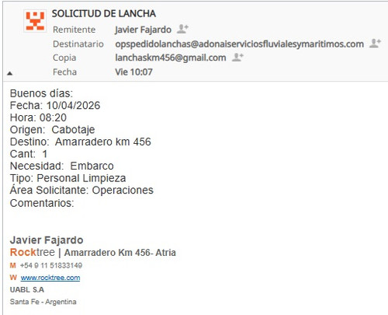Image resolution: width=388 pixels, height=315 pixels.
Task: Add lanchaskm456@gmail.com to contacts icon
Action: 237,57
